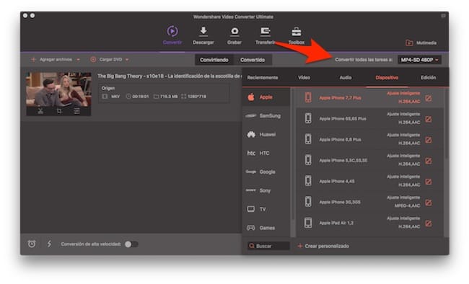Screen dimensions: 469x284
Task: Select the Huawei brand category
Action: [266, 135]
